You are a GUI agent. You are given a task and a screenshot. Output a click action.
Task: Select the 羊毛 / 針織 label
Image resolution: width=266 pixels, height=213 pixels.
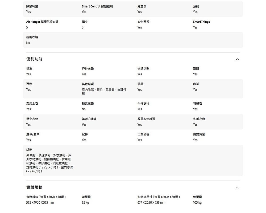pyautogui.click(x=89, y=119)
